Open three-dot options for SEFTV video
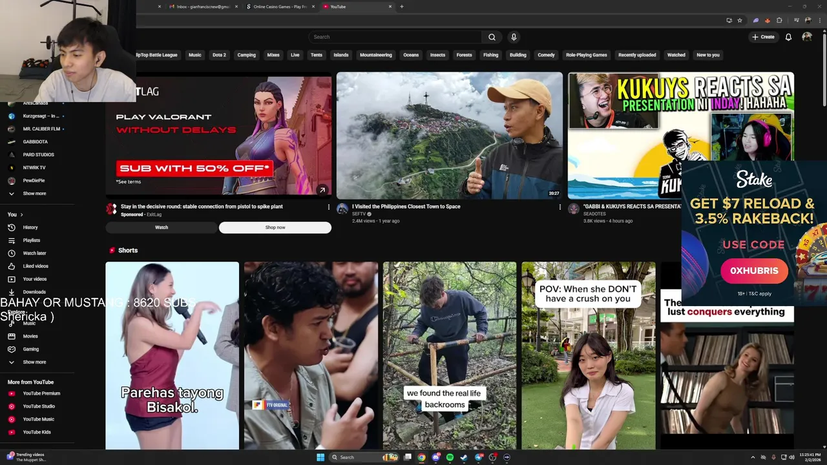This screenshot has width=827, height=465. click(x=560, y=207)
